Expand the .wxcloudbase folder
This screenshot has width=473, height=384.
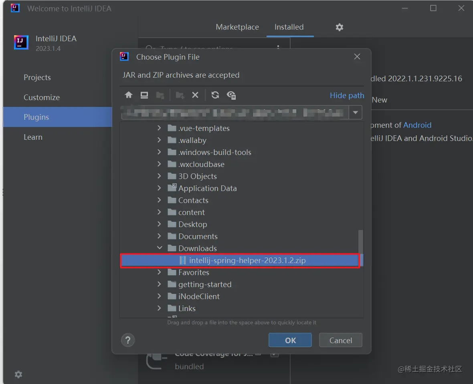159,164
